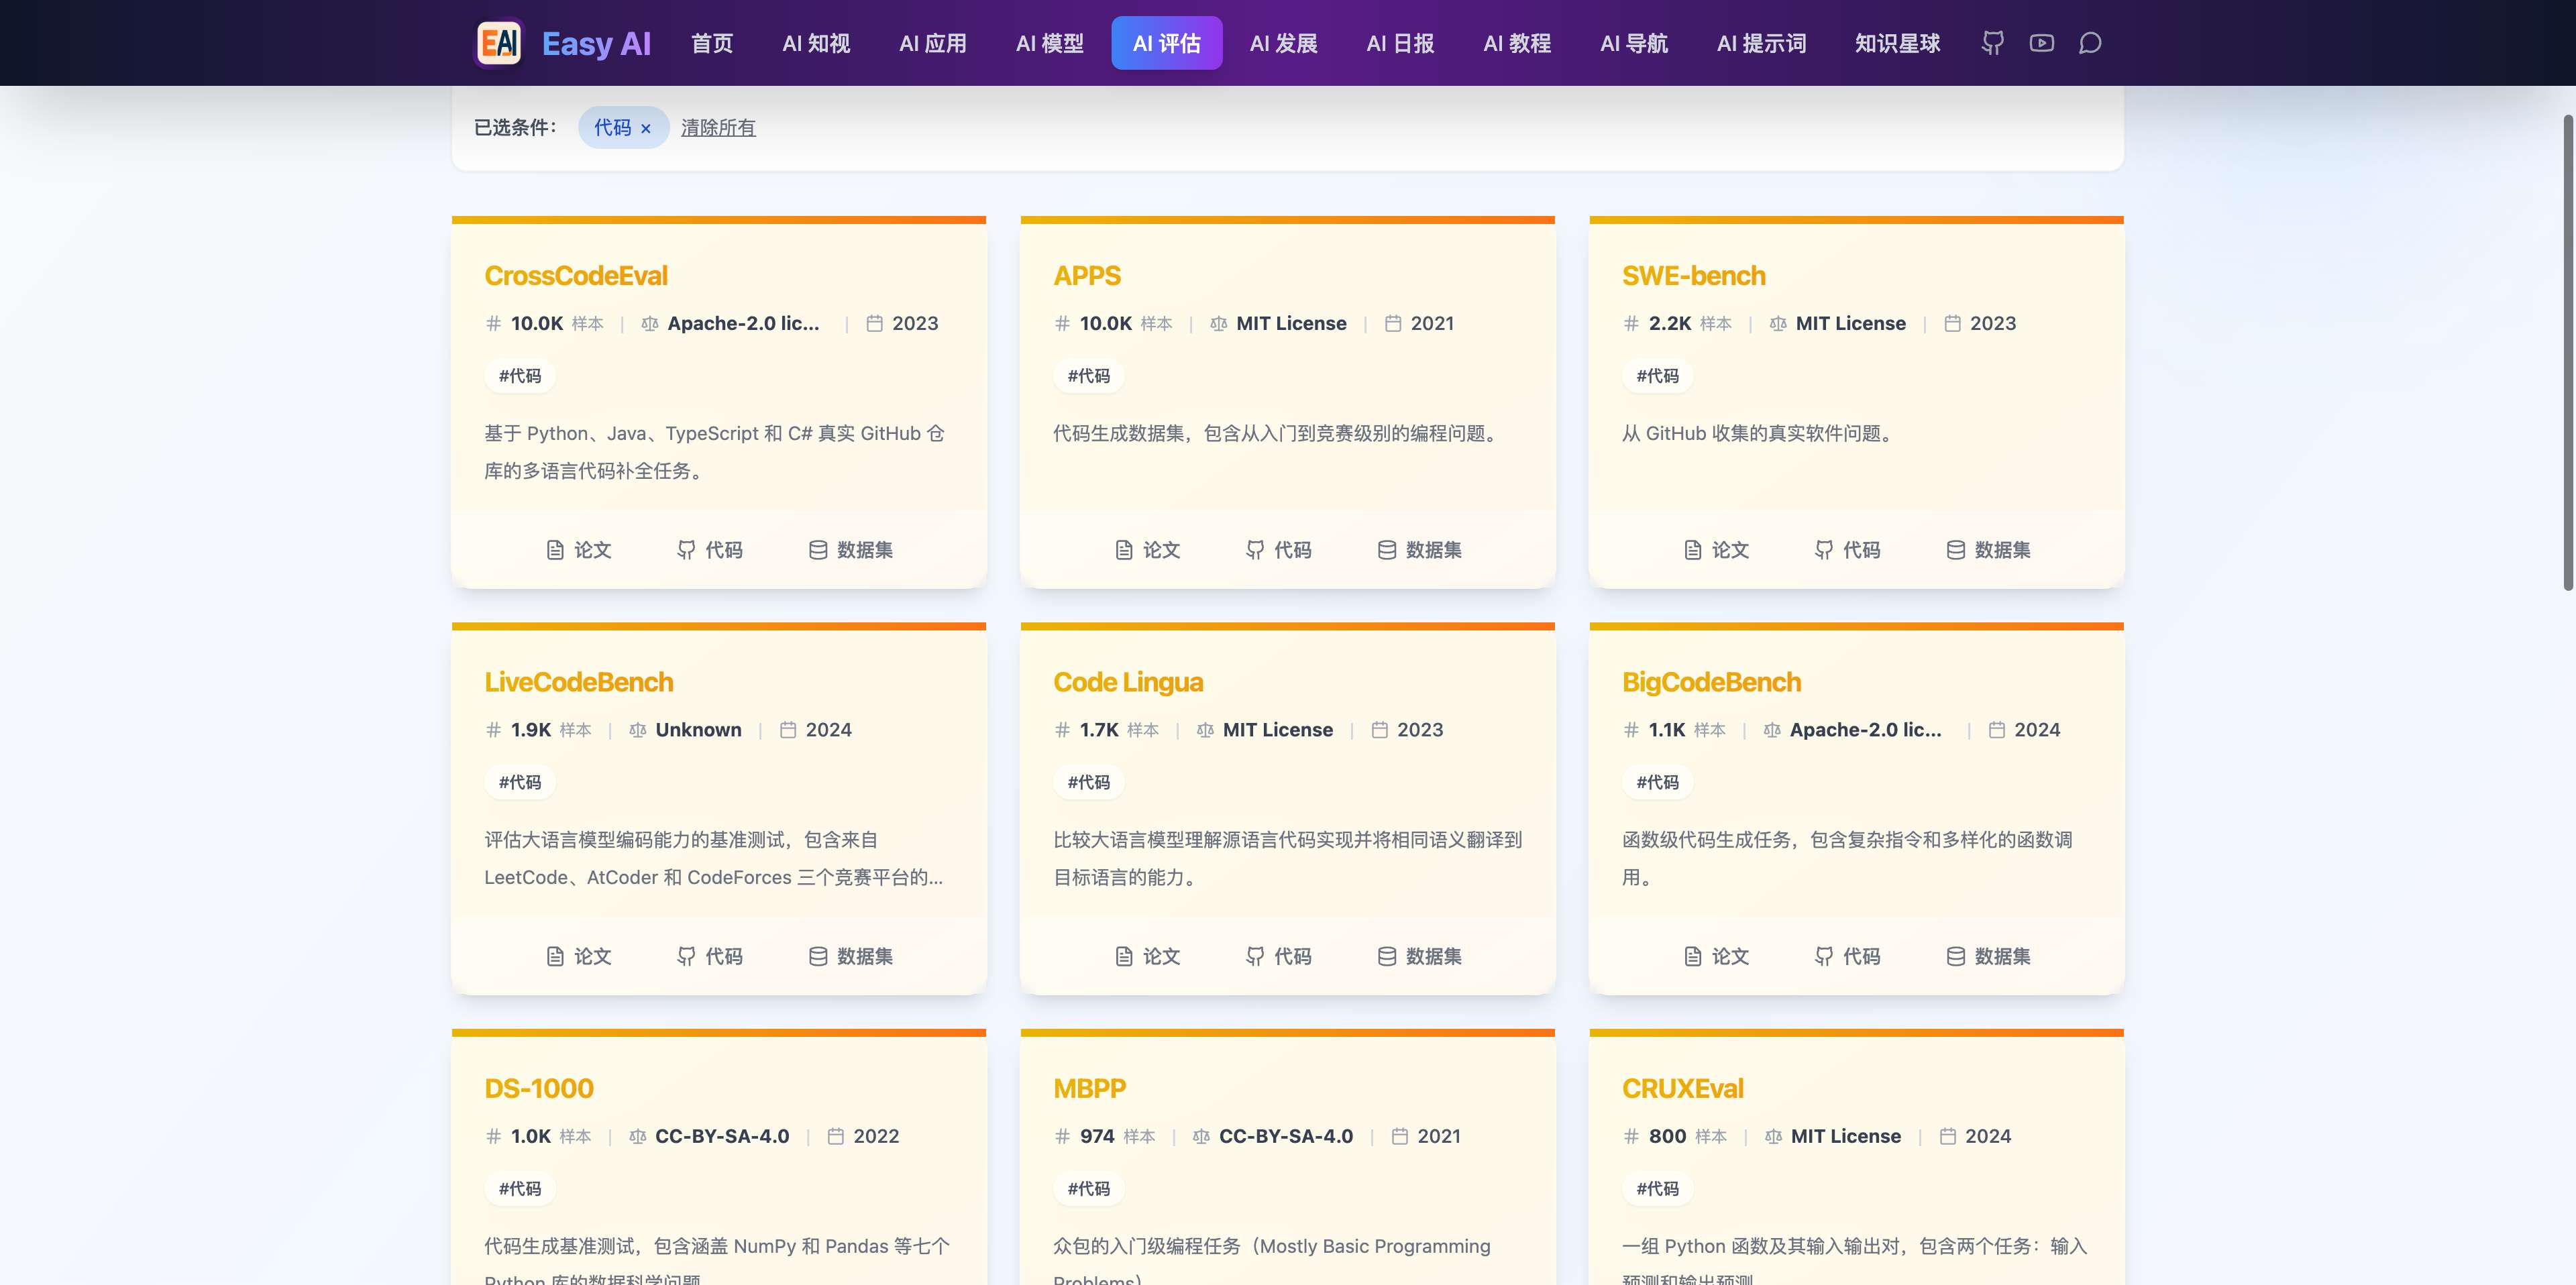Open the AI 提示词 menu item
The width and height of the screenshot is (2576, 1285).
pyautogui.click(x=1761, y=43)
